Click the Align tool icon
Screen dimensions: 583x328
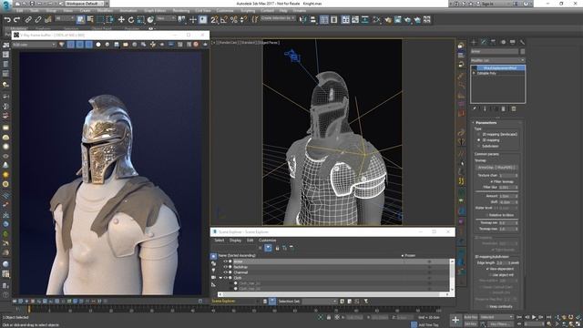313,19
